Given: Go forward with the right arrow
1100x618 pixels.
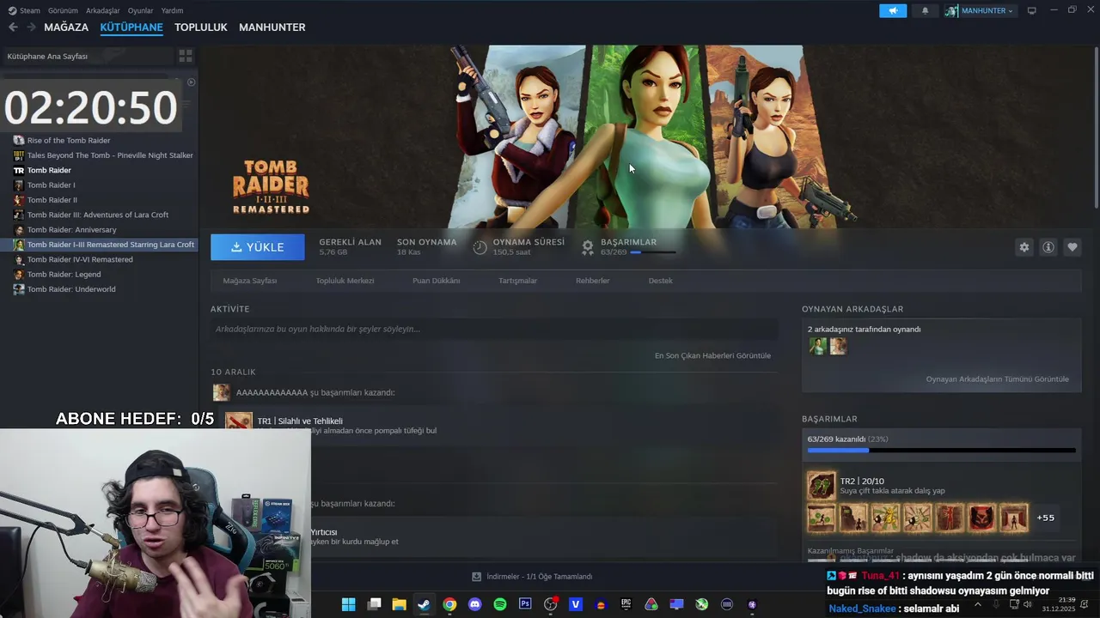Looking at the screenshot, I should [x=31, y=27].
